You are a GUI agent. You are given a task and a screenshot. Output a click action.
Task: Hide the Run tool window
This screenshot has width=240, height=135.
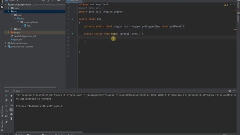234,91
